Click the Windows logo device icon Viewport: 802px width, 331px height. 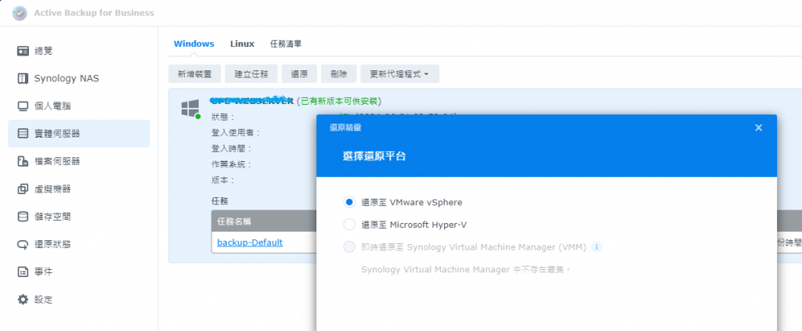tap(190, 109)
